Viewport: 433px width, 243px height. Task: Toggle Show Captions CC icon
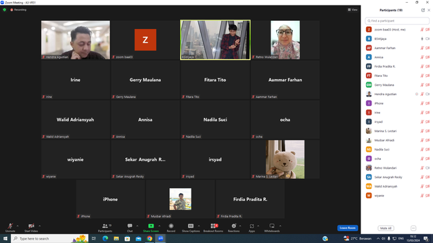(191, 226)
